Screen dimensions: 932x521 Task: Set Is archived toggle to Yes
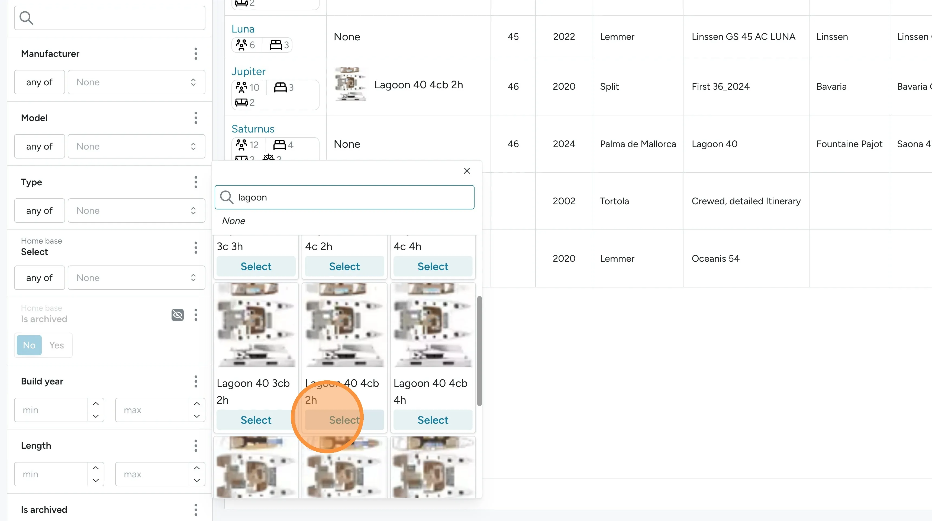click(56, 345)
